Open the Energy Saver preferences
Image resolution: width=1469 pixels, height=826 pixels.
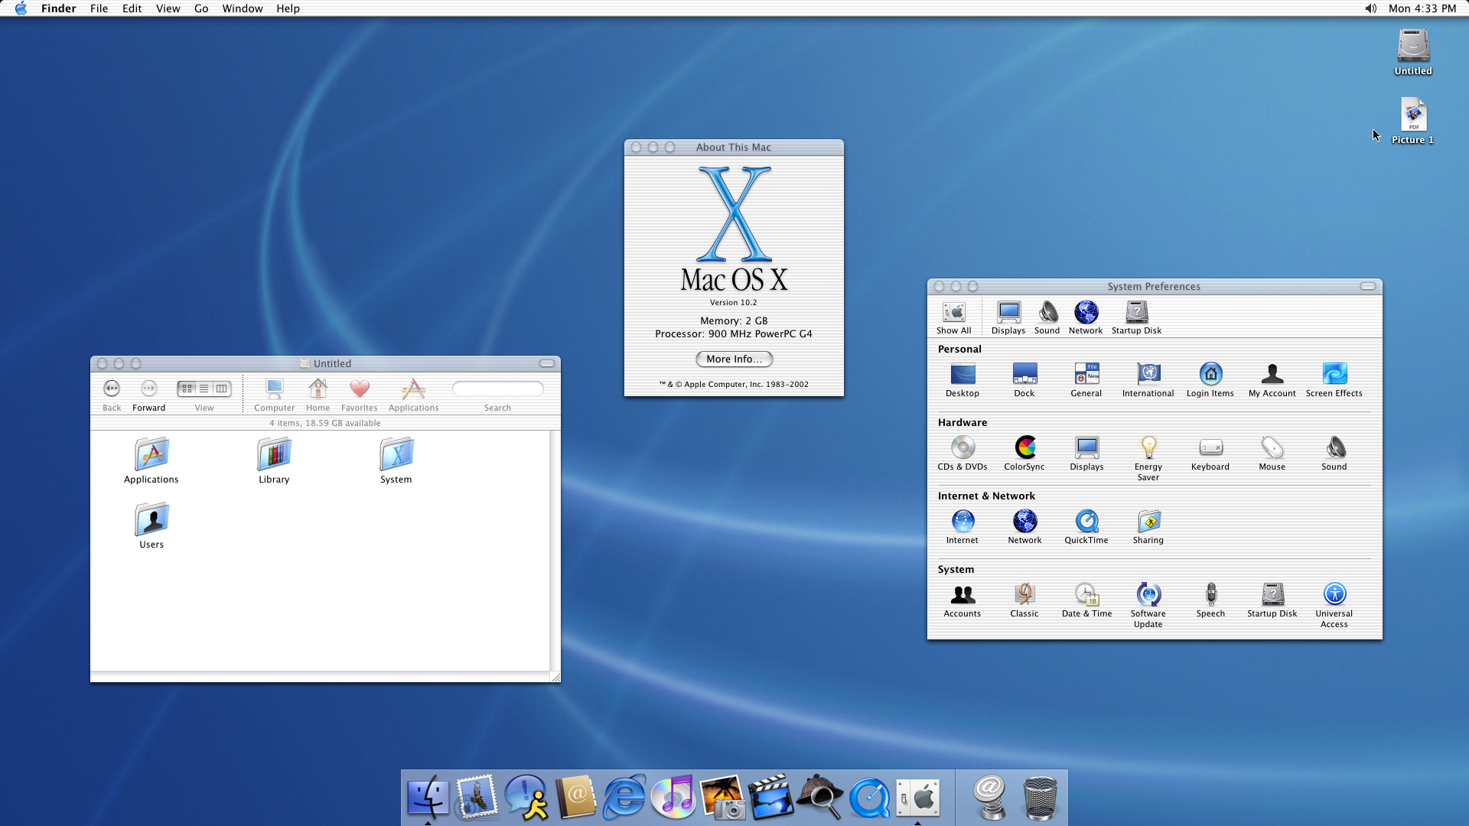click(x=1148, y=448)
